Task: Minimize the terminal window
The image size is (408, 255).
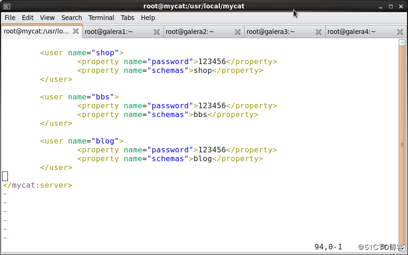Action: 381,7
